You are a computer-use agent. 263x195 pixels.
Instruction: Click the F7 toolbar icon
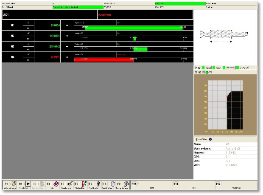click(97, 184)
